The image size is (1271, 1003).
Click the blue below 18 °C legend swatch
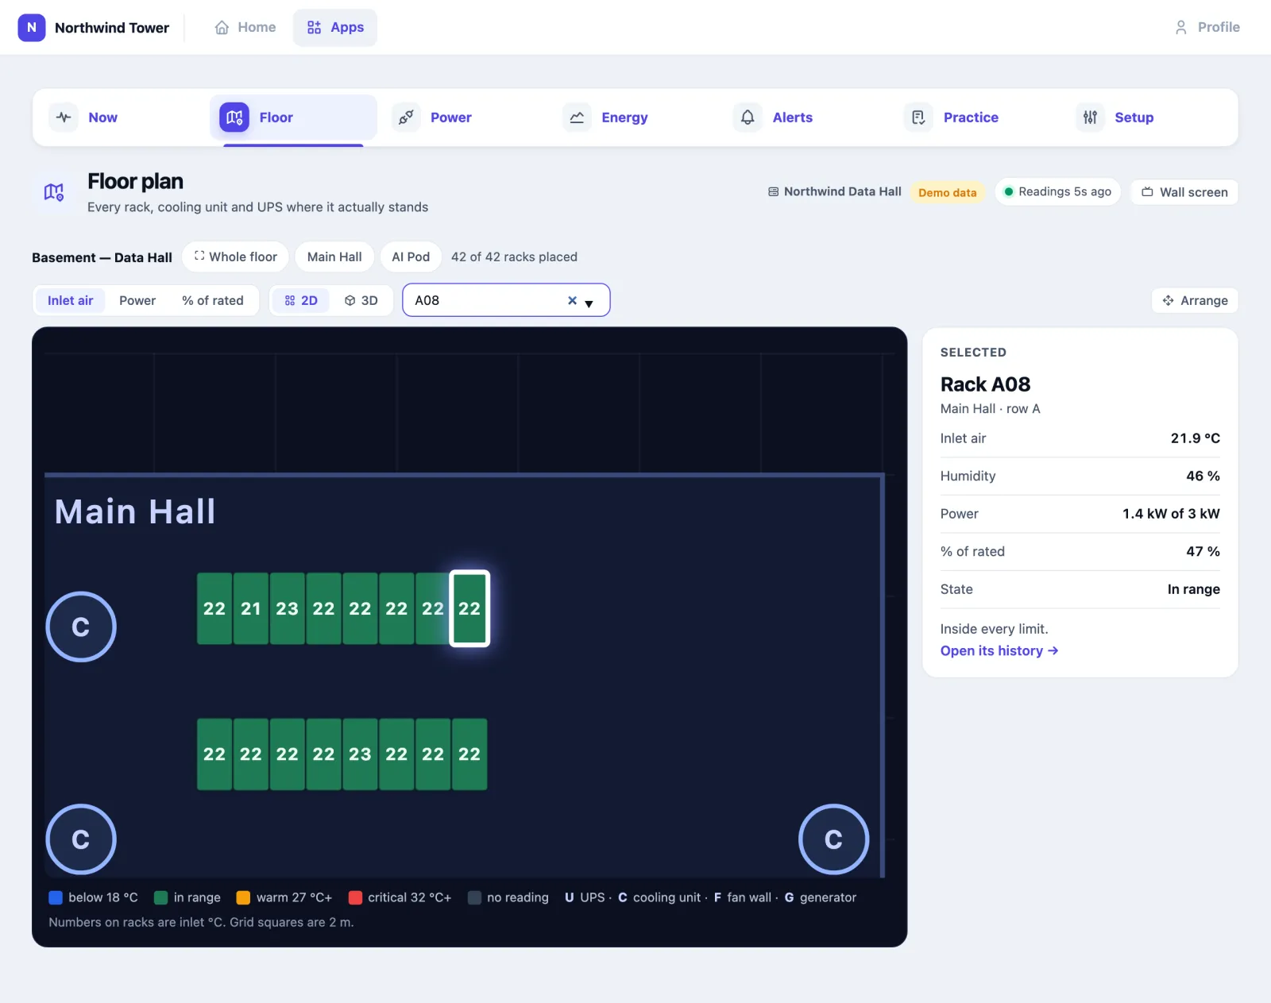click(x=56, y=897)
